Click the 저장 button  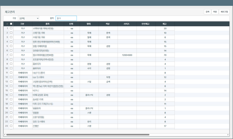point(215,12)
